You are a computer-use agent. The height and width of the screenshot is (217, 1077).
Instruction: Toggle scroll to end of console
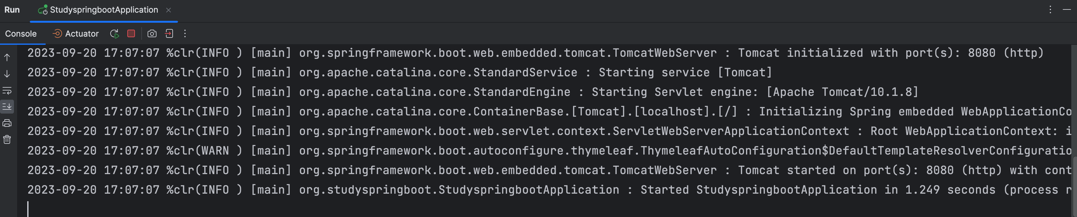pos(7,107)
